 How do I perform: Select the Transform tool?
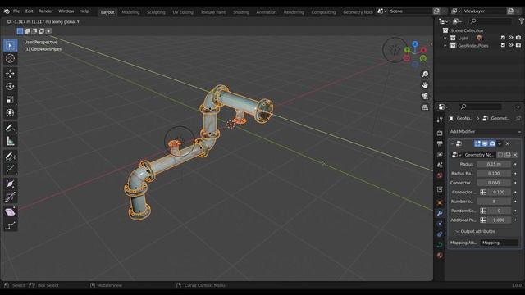point(10,113)
